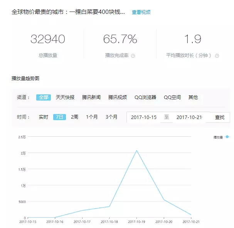
Task: Filter by 腾讯视频 channel
Action: point(118,97)
